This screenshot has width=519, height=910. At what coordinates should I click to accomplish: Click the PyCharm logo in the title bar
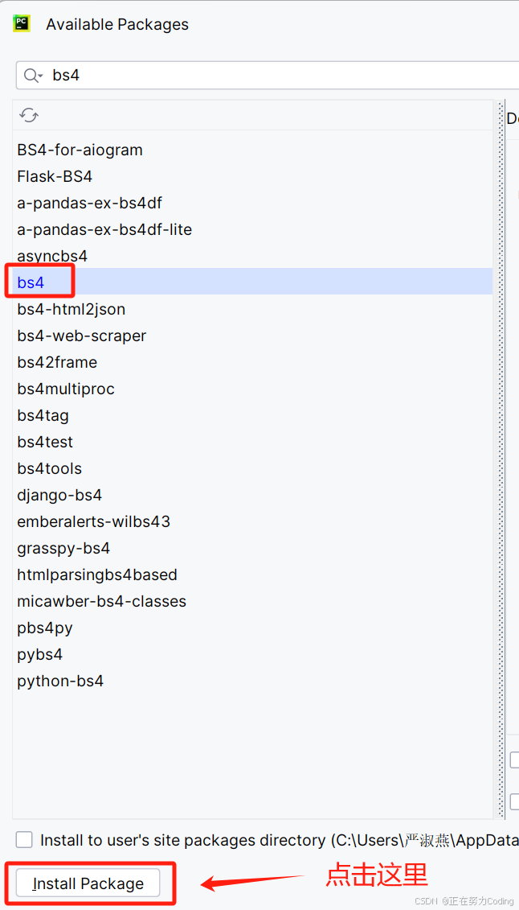[x=21, y=23]
